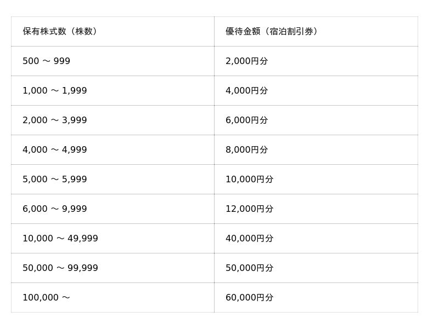Click the 1,000 ～ 1,999 cell
The image size is (439, 329).
55,91
